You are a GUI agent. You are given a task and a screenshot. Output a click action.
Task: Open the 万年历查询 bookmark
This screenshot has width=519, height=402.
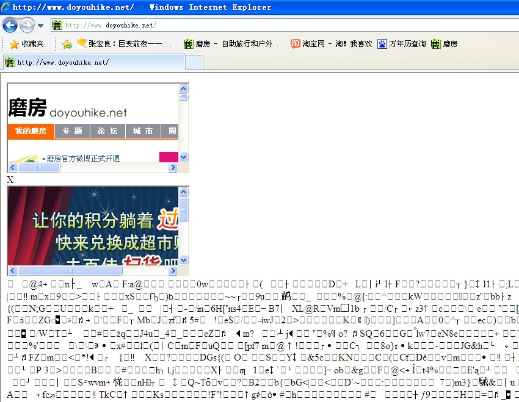[402, 44]
